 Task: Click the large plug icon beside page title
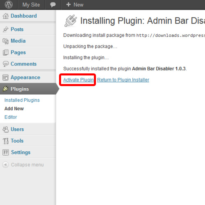pos(71,21)
